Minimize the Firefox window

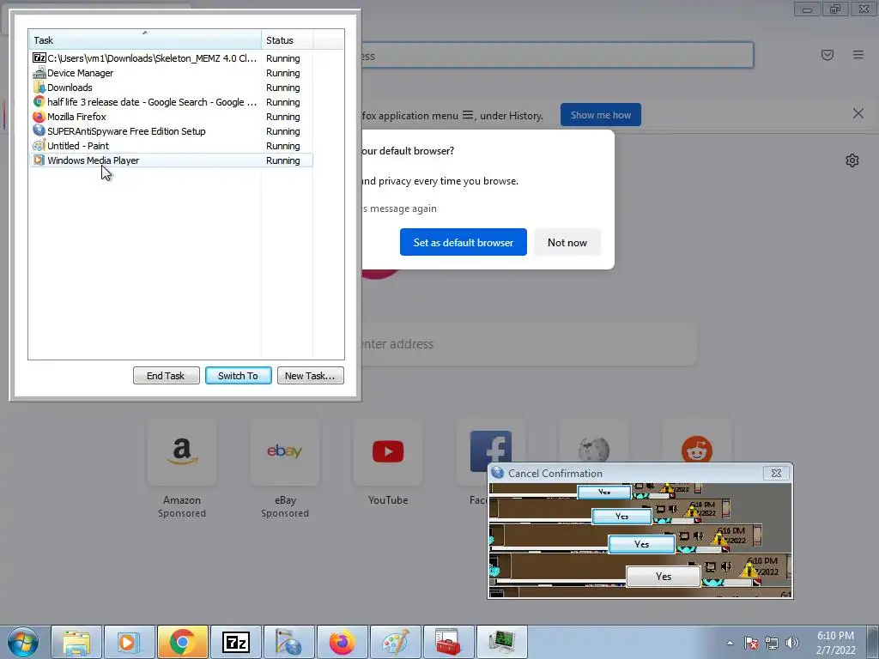(x=807, y=9)
